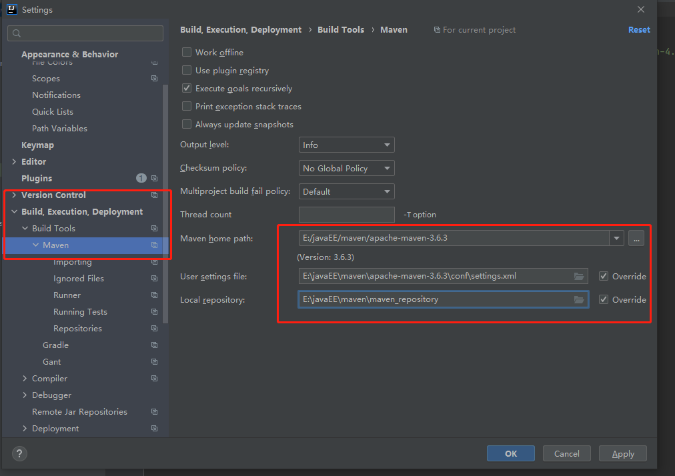The image size is (675, 476).
Task: Expand the Compiler node
Action: [25, 378]
